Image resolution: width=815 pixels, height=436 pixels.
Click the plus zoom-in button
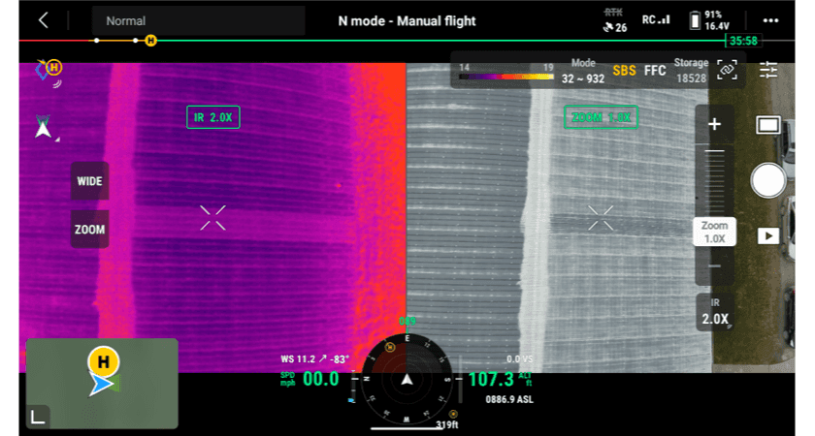tap(714, 124)
